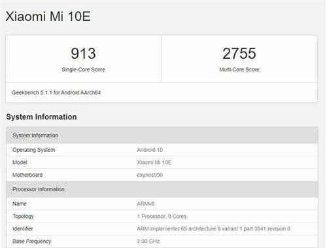Screen dimensions: 327x248
Task: Select the Android 10 value
Action: tap(150, 150)
